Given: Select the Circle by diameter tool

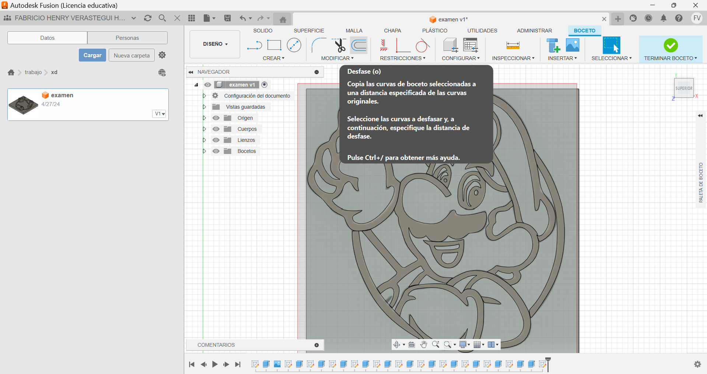Looking at the screenshot, I should (x=294, y=45).
